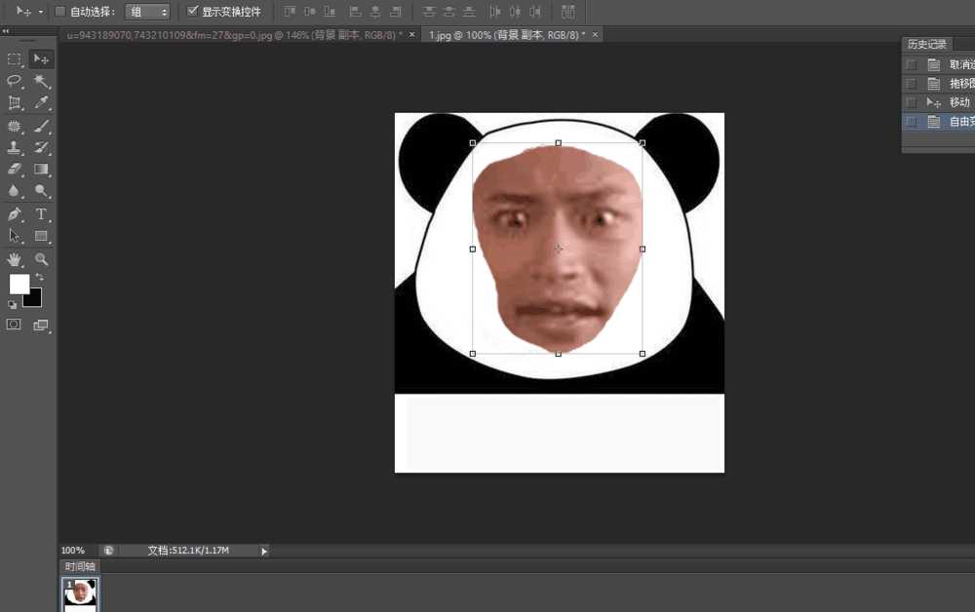Enter Quick Mask mode
This screenshot has height=612, width=975.
(15, 325)
